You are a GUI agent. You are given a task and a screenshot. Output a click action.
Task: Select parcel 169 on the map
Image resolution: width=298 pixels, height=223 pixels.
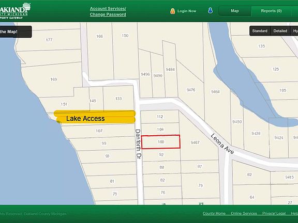coord(53,79)
